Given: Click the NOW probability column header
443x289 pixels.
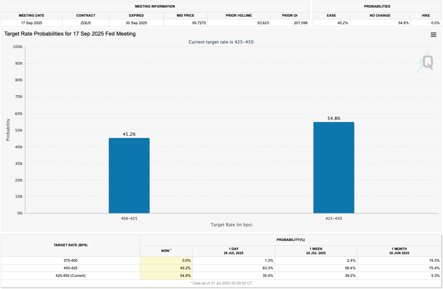Looking at the screenshot, I should (166, 250).
